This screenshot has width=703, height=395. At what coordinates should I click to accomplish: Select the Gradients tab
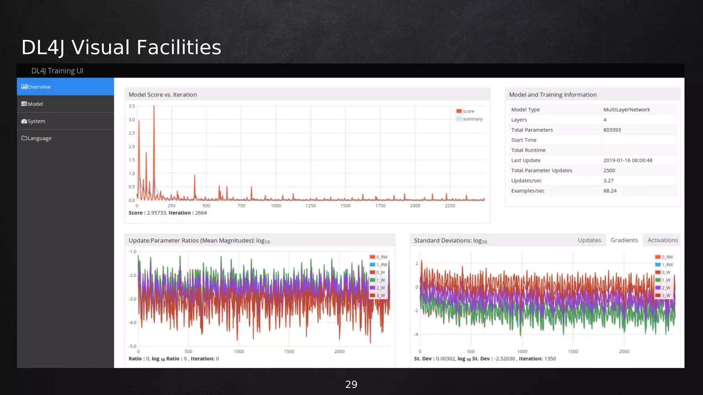click(624, 240)
